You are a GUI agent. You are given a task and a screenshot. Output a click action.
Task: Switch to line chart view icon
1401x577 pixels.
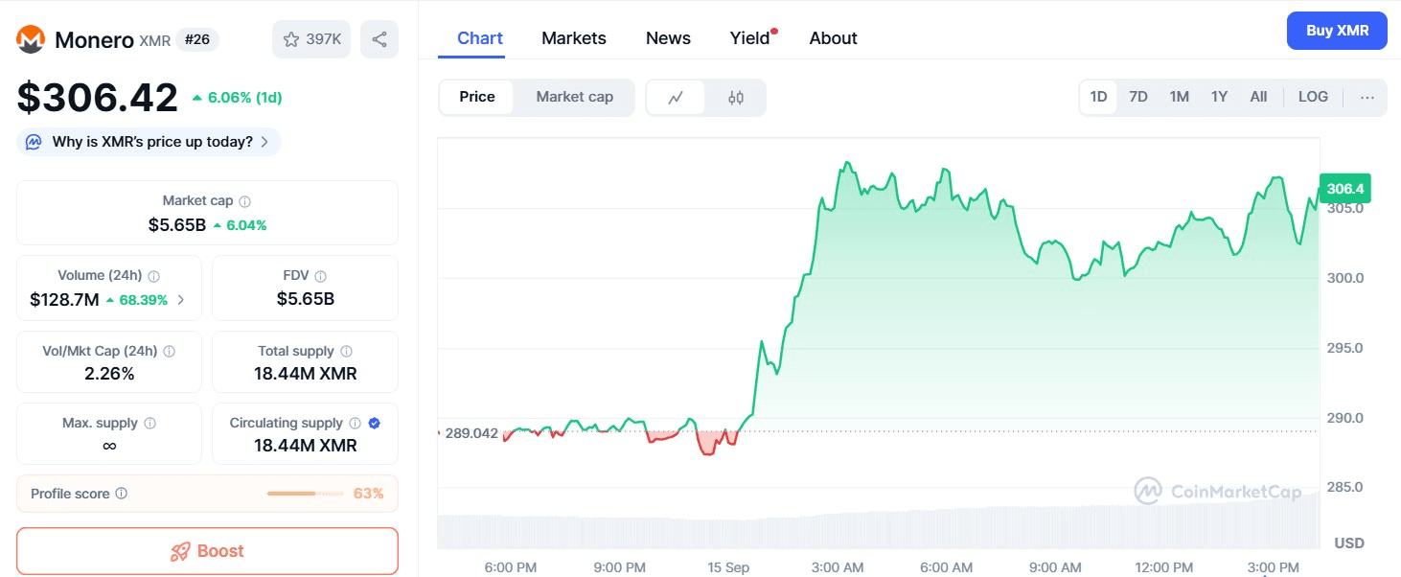676,97
